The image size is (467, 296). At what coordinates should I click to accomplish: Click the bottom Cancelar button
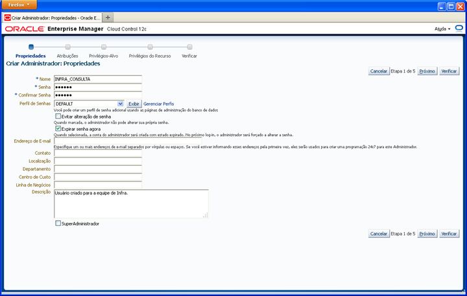point(379,234)
